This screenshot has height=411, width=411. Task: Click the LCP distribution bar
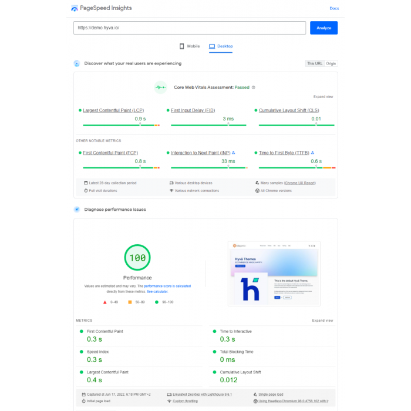pyautogui.click(x=120, y=125)
